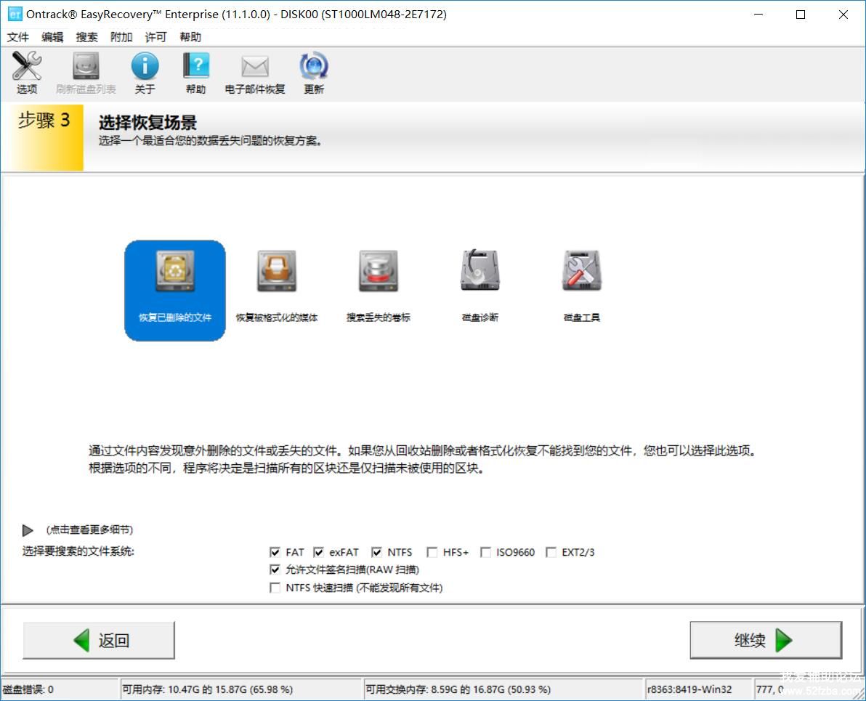Click the 刷新磁盘列表 refresh disk list icon
This screenshot has height=701, width=866.
point(86,73)
